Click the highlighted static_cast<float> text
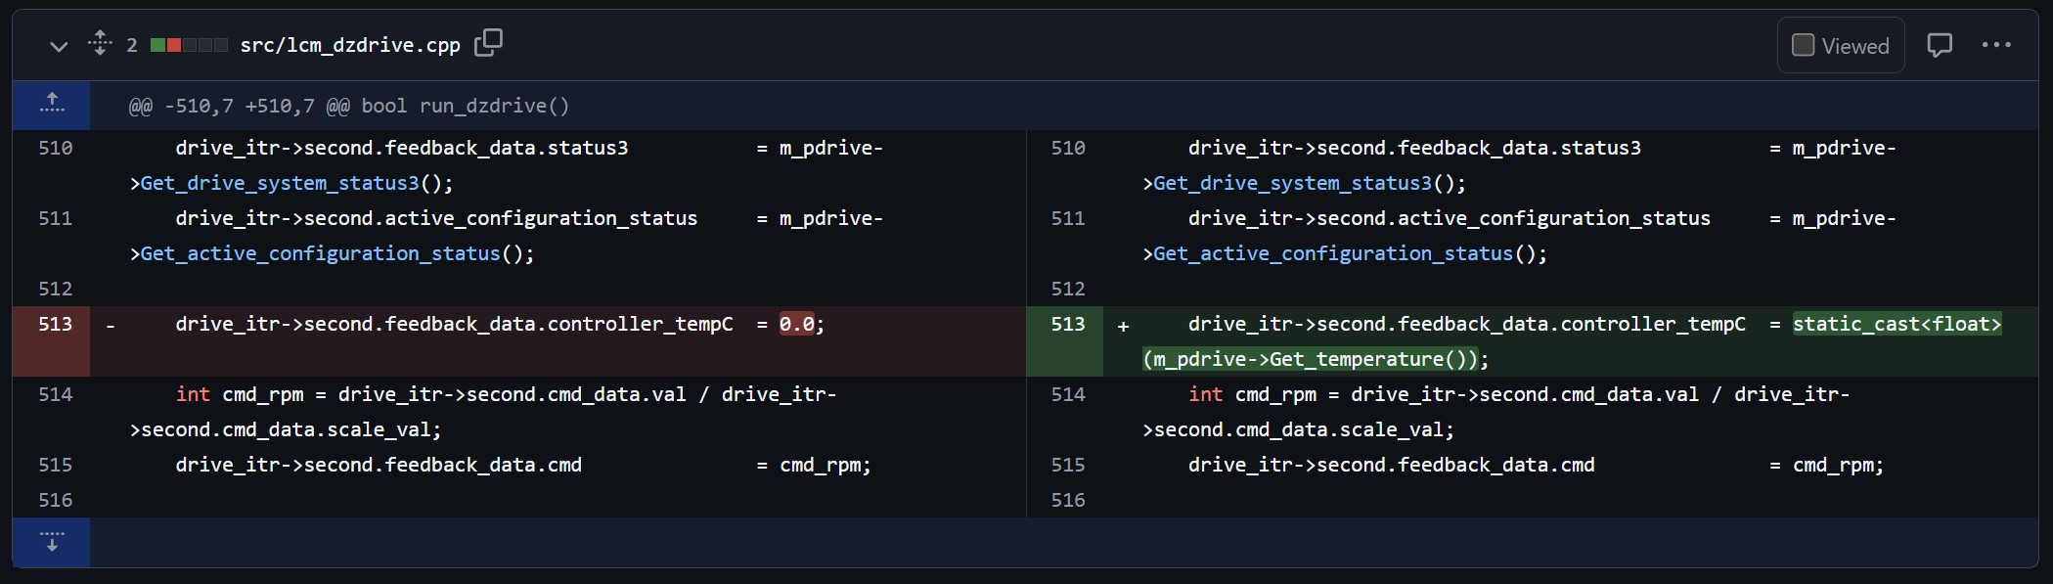The height and width of the screenshot is (584, 2053). [1897, 324]
